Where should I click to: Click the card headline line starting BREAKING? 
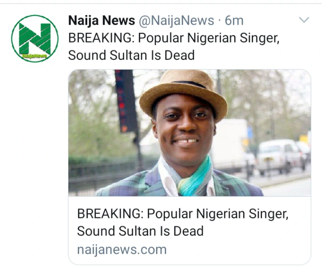click(182, 214)
